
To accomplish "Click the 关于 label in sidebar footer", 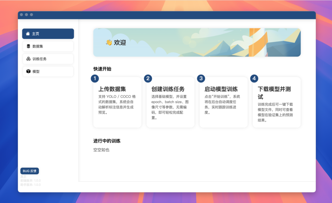I will (x=23, y=177).
